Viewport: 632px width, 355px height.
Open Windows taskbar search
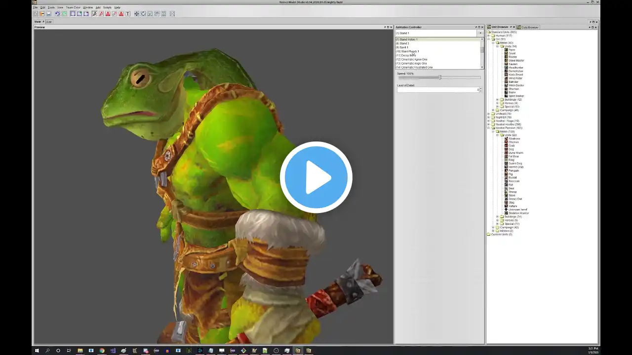[47, 351]
